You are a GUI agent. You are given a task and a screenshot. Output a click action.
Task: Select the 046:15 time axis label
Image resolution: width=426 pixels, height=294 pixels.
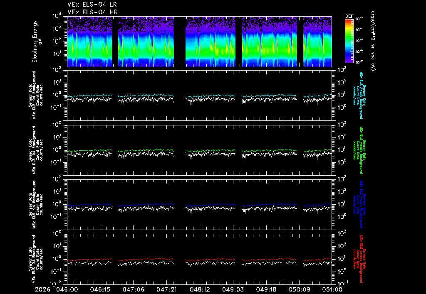pyautogui.click(x=100, y=290)
